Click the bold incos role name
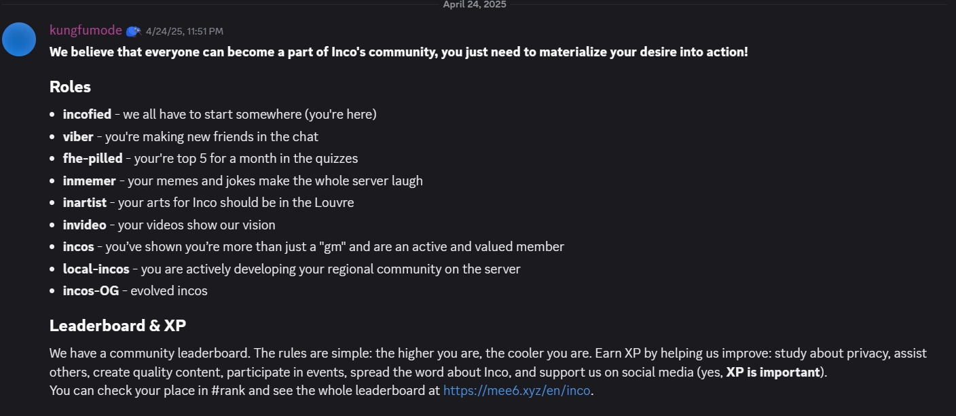The image size is (956, 416). click(79, 246)
